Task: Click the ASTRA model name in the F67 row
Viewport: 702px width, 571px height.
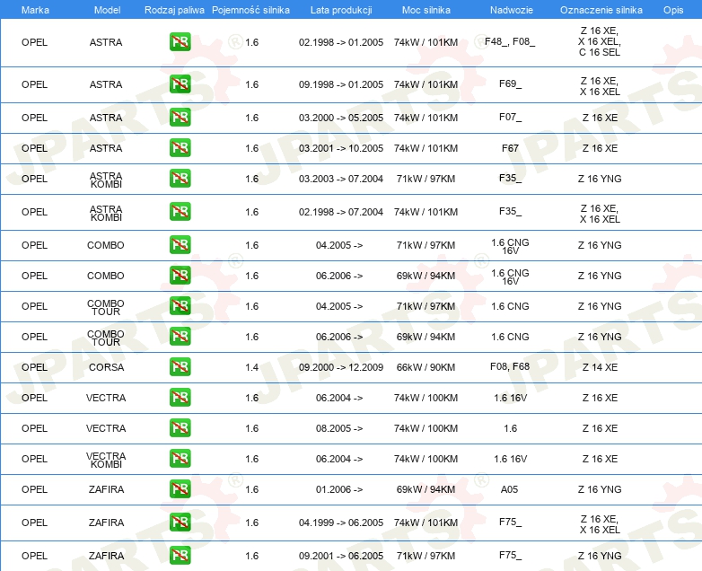Action: [106, 148]
